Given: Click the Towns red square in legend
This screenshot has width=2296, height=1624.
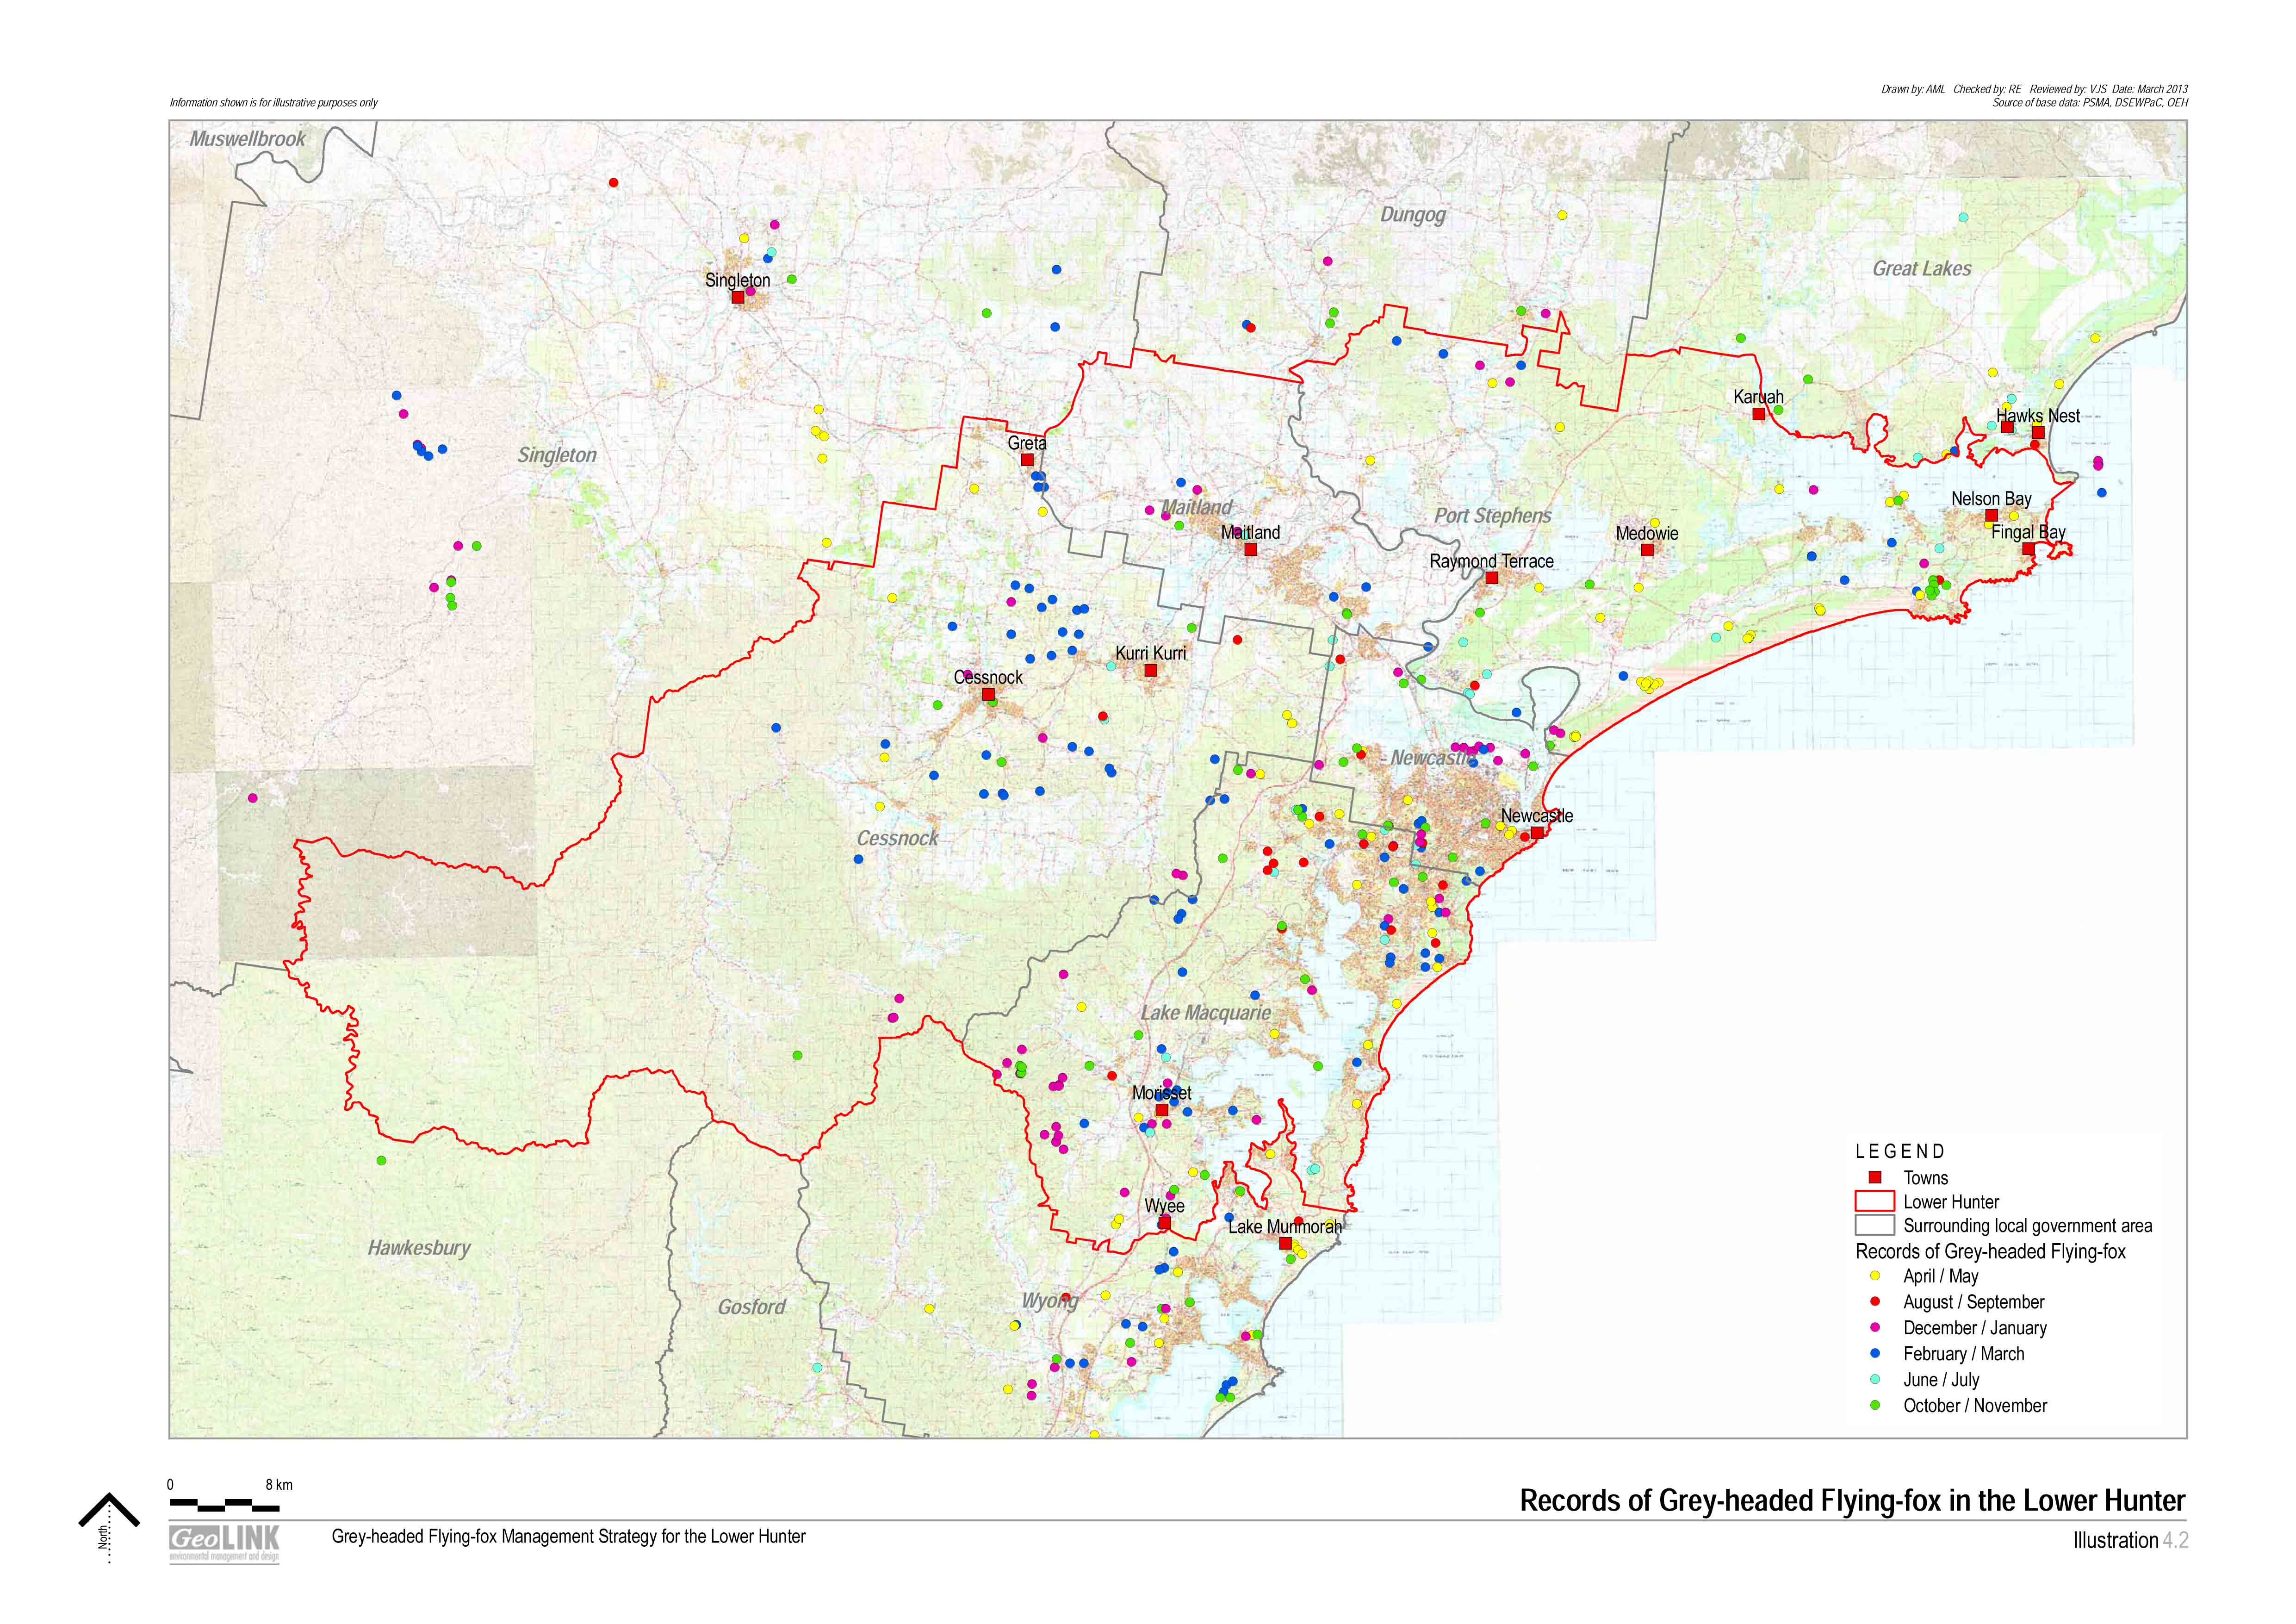Looking at the screenshot, I should (x=1875, y=1177).
